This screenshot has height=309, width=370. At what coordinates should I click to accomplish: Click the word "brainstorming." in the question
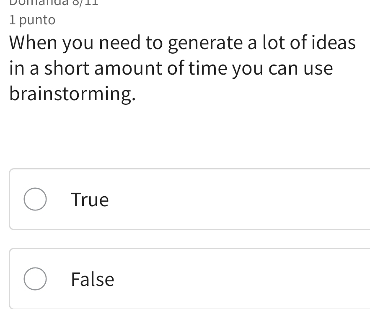[x=72, y=94]
